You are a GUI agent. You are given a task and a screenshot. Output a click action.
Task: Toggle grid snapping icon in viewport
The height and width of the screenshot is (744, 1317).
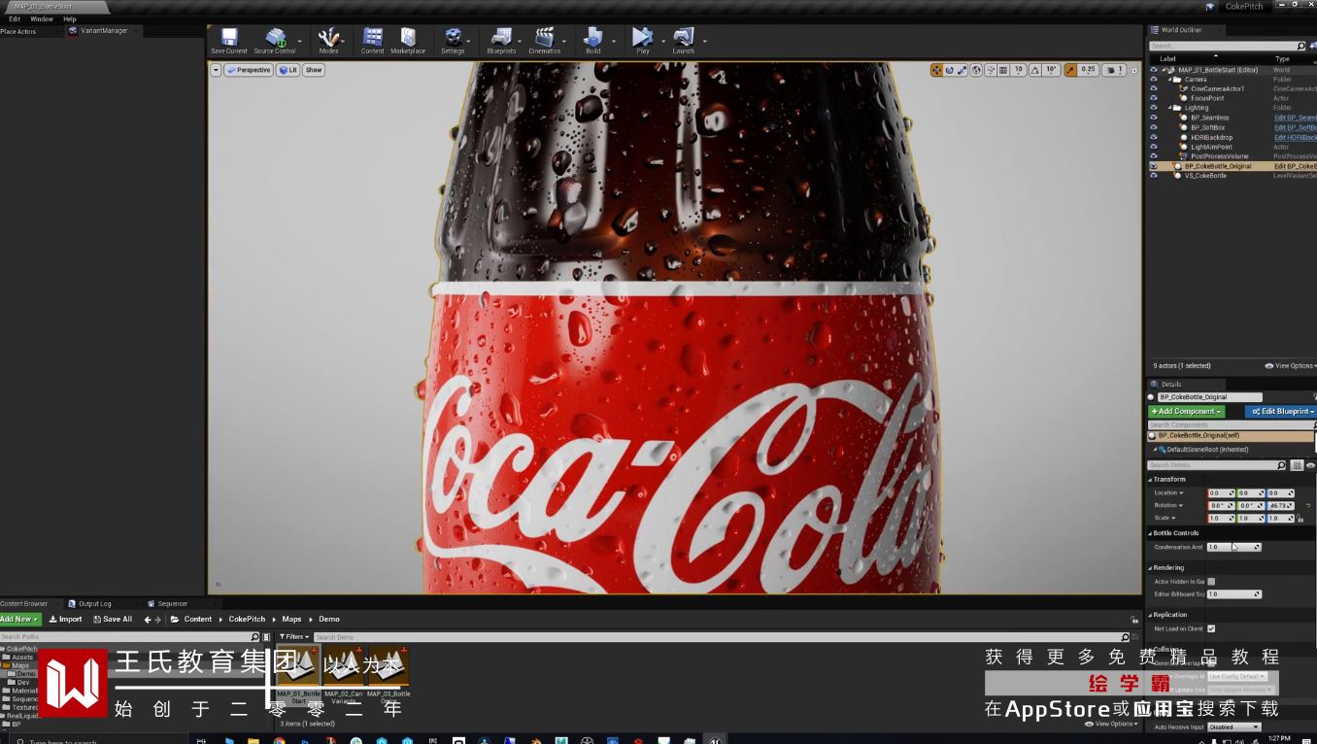(x=1003, y=70)
